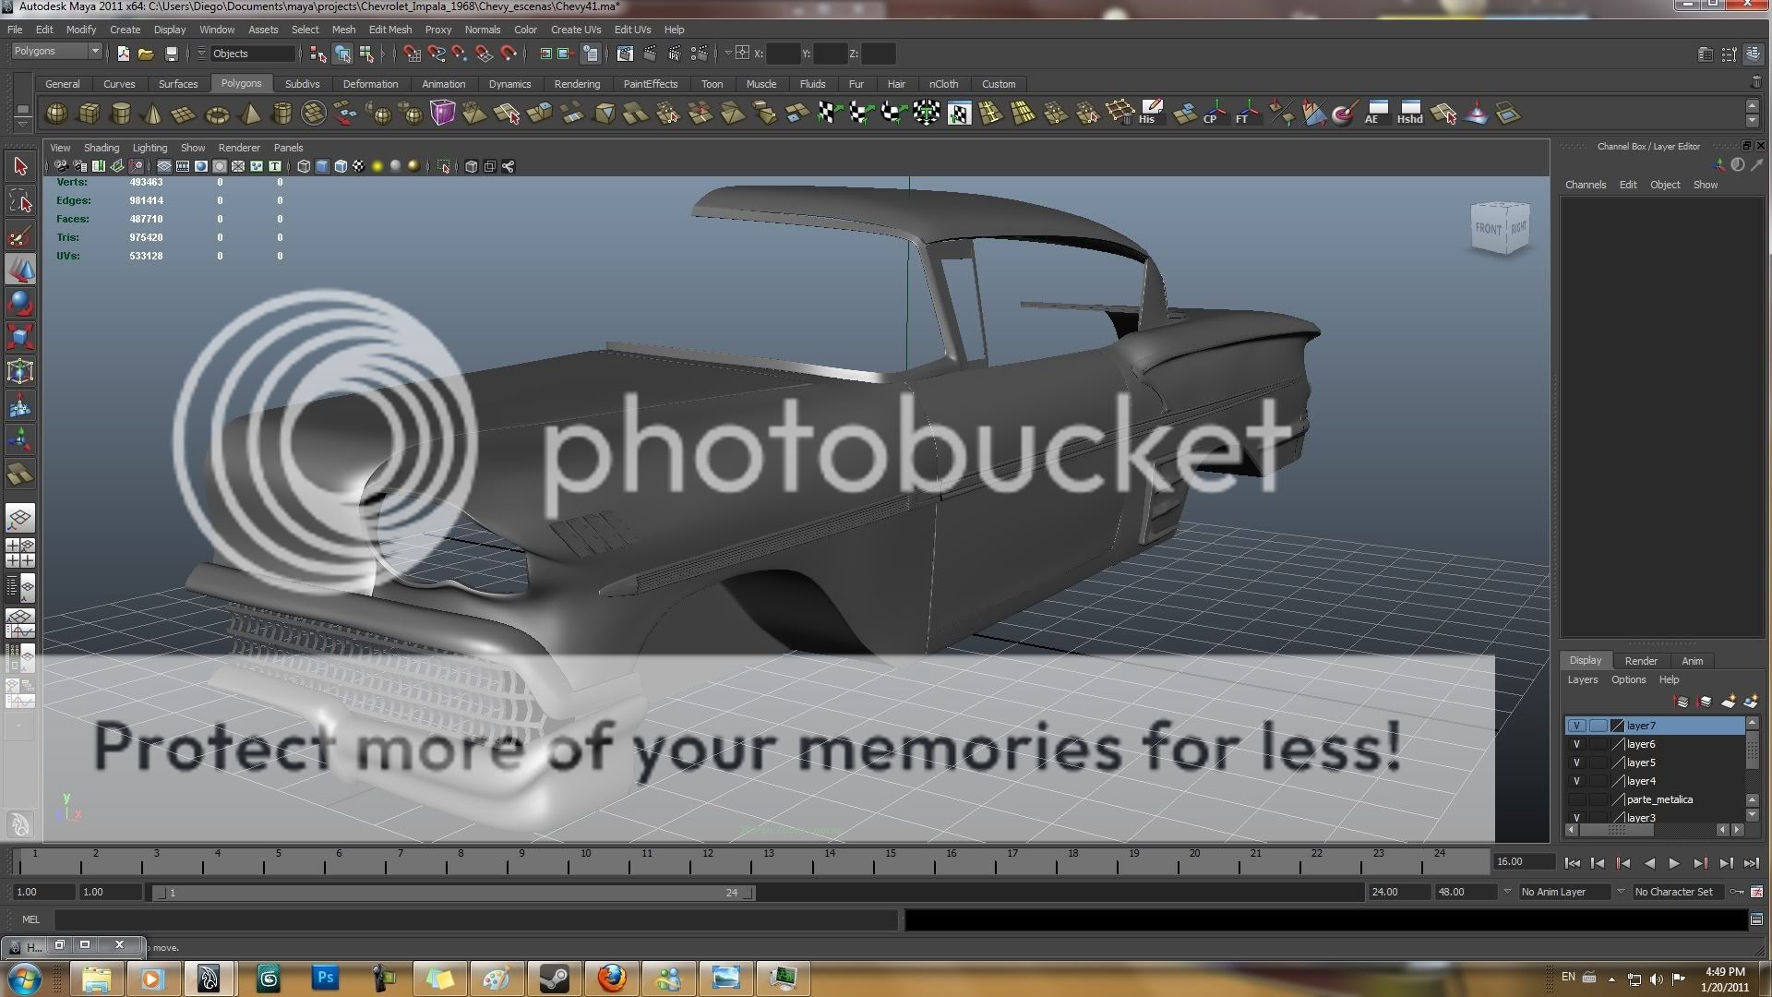Screen dimensions: 1772x997
Task: Click the purple cube shelf icon
Action: tap(443, 114)
